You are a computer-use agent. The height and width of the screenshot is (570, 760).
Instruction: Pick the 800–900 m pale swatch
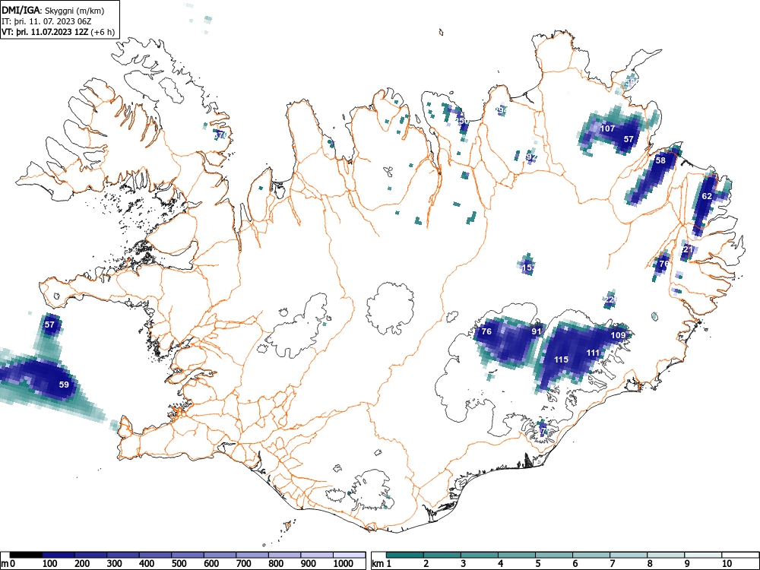pyautogui.click(x=284, y=555)
